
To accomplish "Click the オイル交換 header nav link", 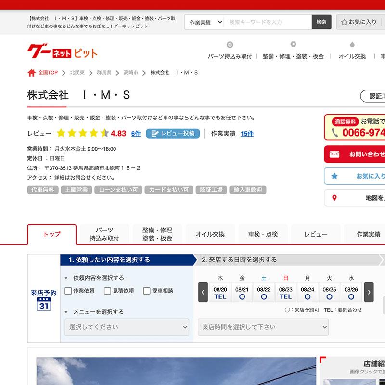I will pyautogui.click(x=352, y=56).
